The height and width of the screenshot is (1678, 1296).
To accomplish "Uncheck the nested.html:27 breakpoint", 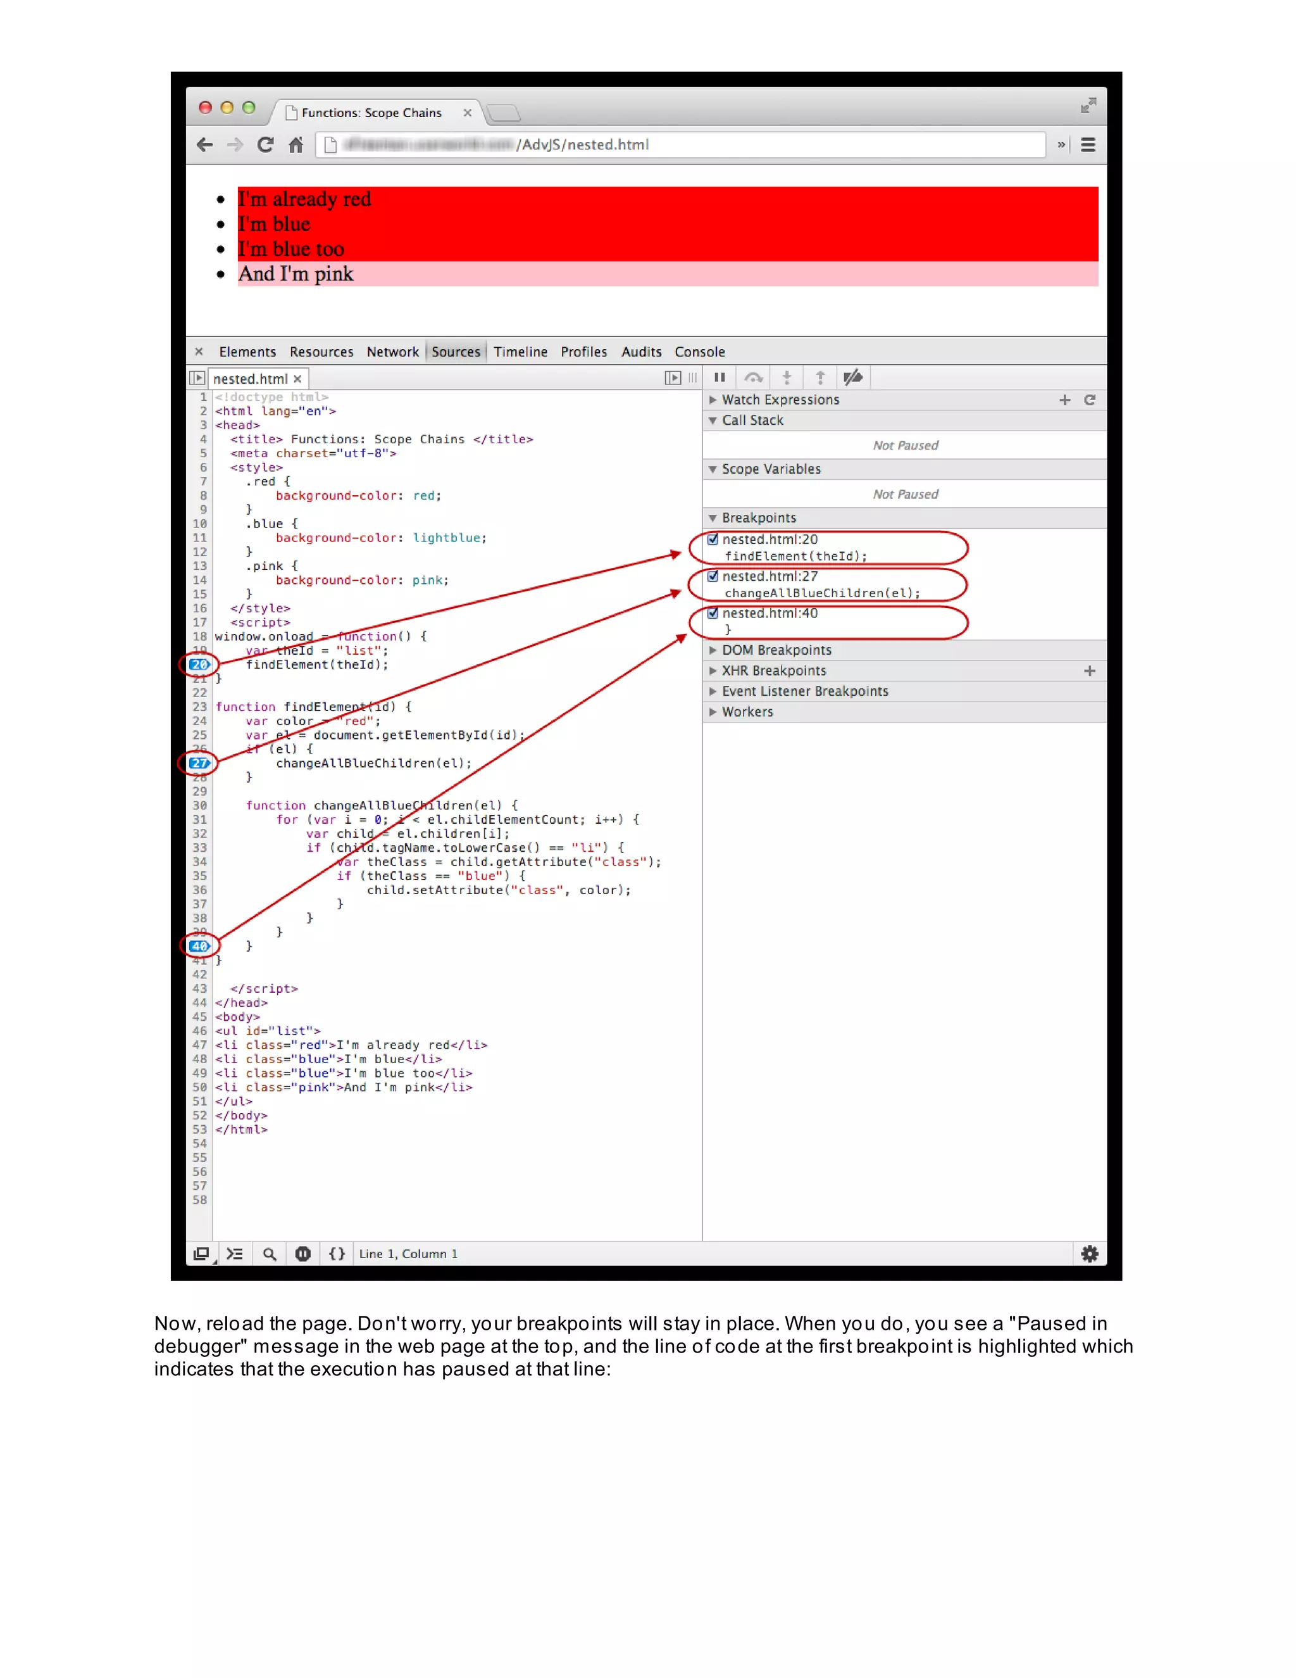I will coord(713,576).
